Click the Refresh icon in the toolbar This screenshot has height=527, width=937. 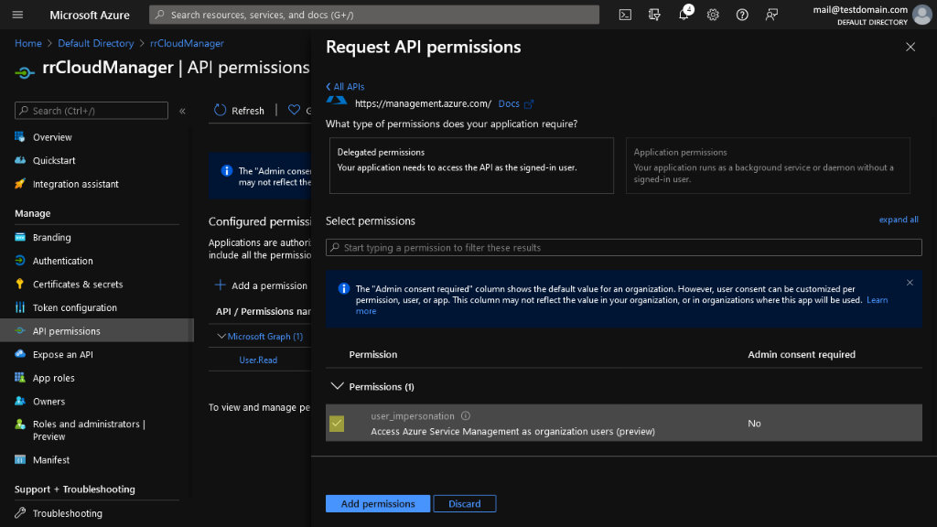pyautogui.click(x=220, y=110)
